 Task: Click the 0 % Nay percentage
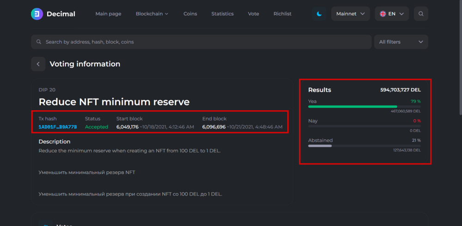(417, 121)
